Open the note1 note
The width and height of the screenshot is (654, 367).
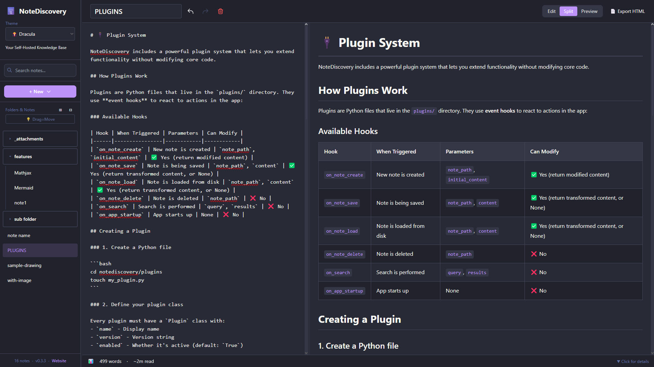[20, 203]
